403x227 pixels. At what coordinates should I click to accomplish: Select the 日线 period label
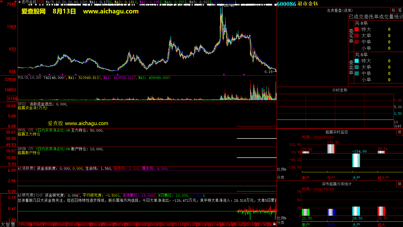[41, 2]
